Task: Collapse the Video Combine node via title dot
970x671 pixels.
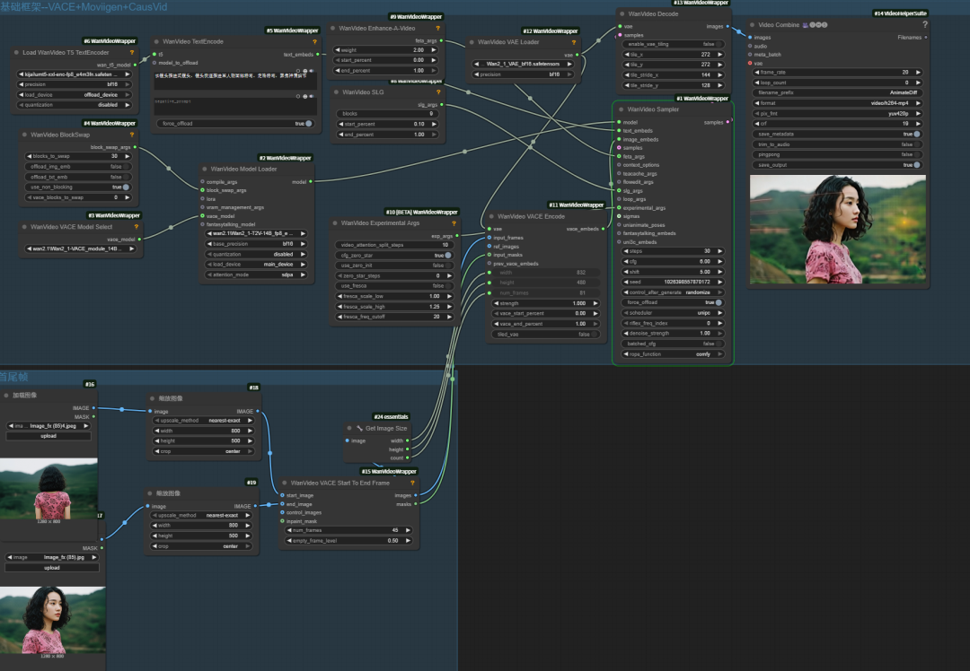Action: pyautogui.click(x=752, y=25)
